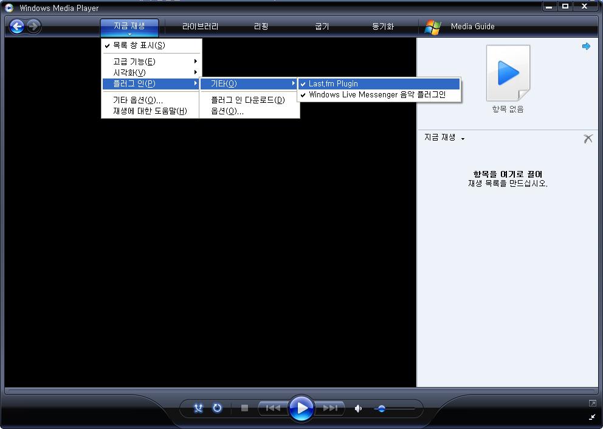Go back with the blue Back arrow

tap(17, 27)
